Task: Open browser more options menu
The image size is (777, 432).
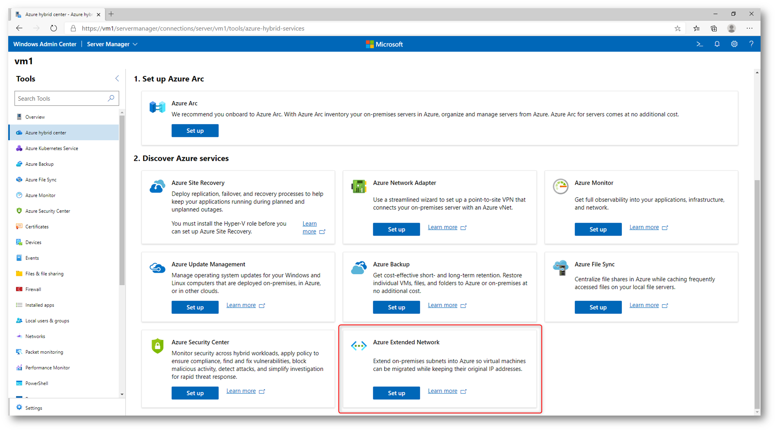Action: pos(750,29)
